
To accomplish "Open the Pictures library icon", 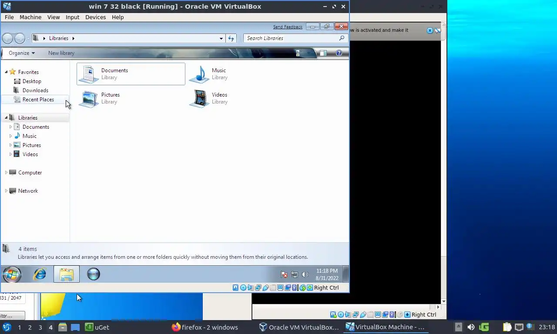I will (x=88, y=98).
